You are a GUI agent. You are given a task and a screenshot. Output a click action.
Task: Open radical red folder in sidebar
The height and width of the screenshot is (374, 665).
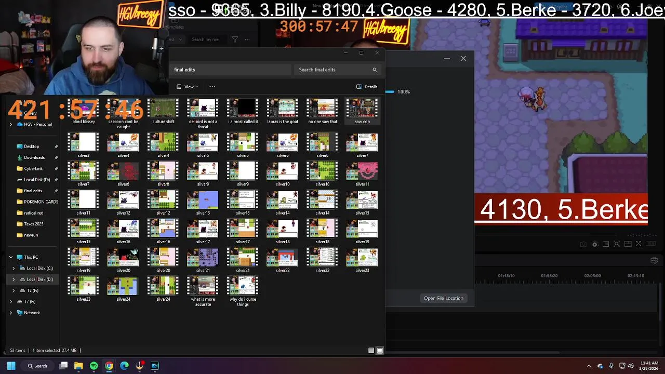click(x=33, y=213)
